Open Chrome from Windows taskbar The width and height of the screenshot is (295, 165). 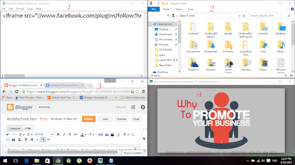coord(58,161)
